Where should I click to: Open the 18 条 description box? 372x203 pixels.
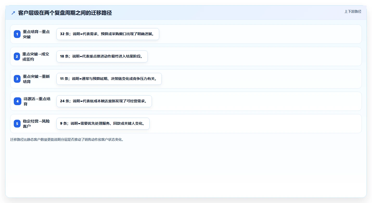(x=102, y=56)
